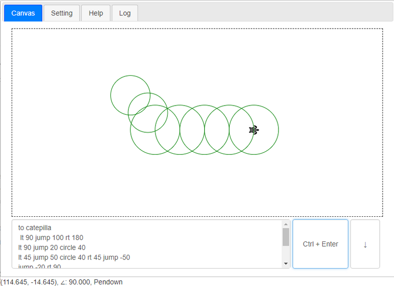Click the "lt 90 jump 20 circle 40" code line
The image size is (394, 286).
click(52, 247)
